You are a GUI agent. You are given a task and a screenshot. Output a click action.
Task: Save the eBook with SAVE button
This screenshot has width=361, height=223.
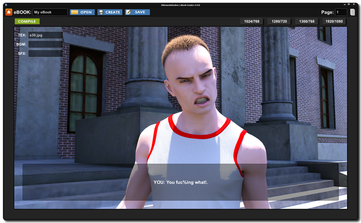click(x=138, y=12)
